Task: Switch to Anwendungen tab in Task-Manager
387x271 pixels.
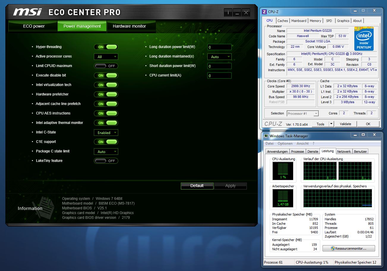Action: [277, 152]
